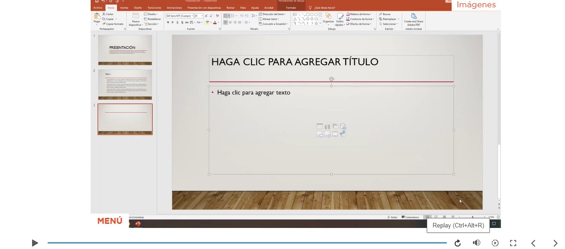The height and width of the screenshot is (249, 565).
Task: Click the Pegar paste icon
Action: pyautogui.click(x=97, y=17)
